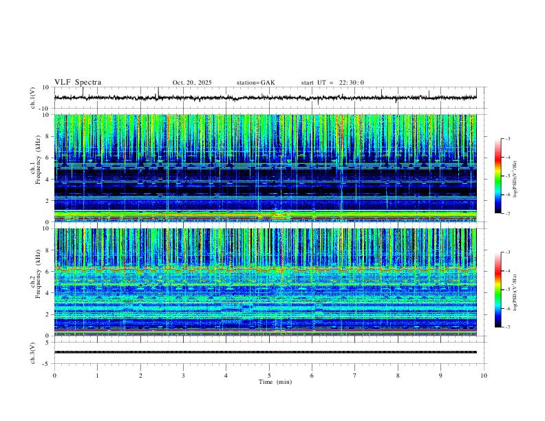Click the x-axis tick label "2"
This screenshot has height=421, width=545.
pyautogui.click(x=140, y=376)
